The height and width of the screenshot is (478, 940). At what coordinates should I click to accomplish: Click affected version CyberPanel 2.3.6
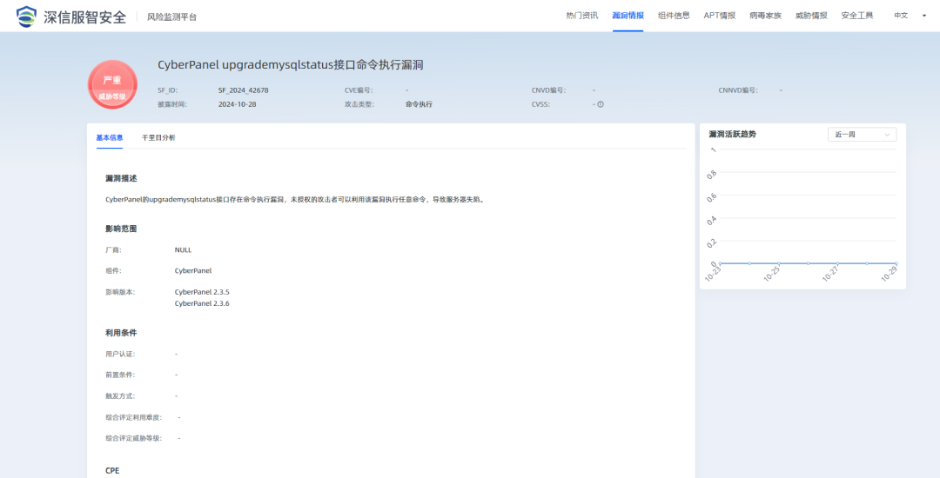pos(202,303)
